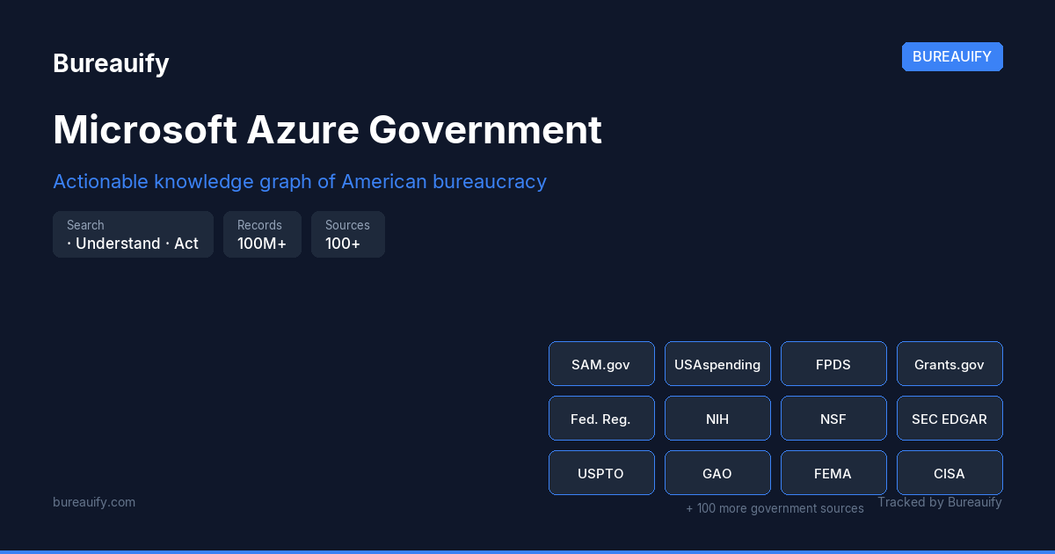This screenshot has width=1055, height=554.
Task: Click the Bureaufy logo text
Action: coord(111,63)
